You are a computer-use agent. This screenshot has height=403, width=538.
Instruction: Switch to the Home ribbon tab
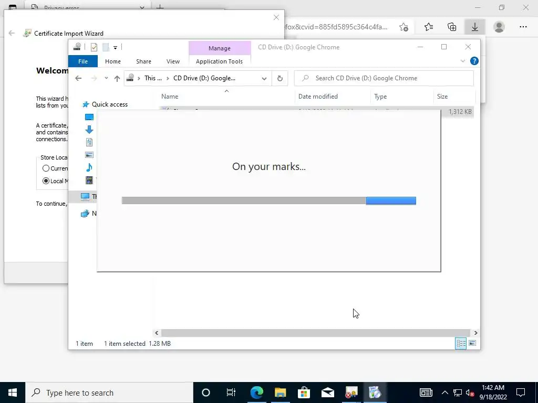point(113,61)
